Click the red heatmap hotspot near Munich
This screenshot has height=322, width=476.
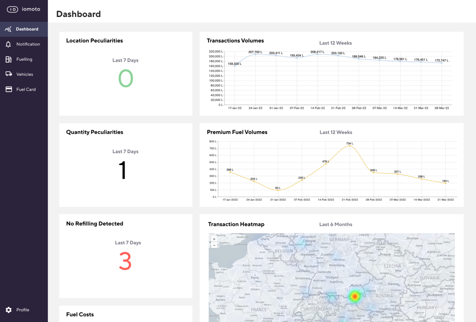355,296
